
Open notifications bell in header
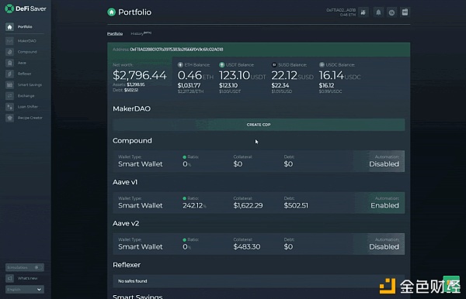tap(378, 12)
